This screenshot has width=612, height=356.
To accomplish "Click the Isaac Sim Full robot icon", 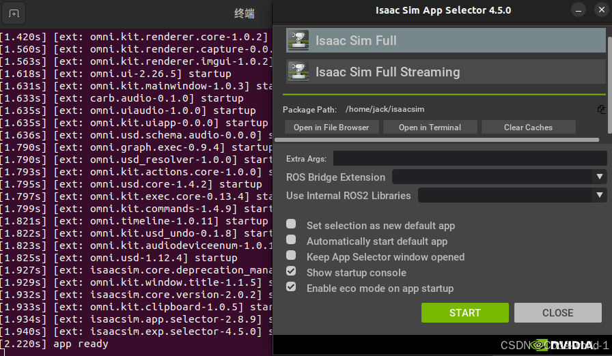I will pyautogui.click(x=298, y=40).
